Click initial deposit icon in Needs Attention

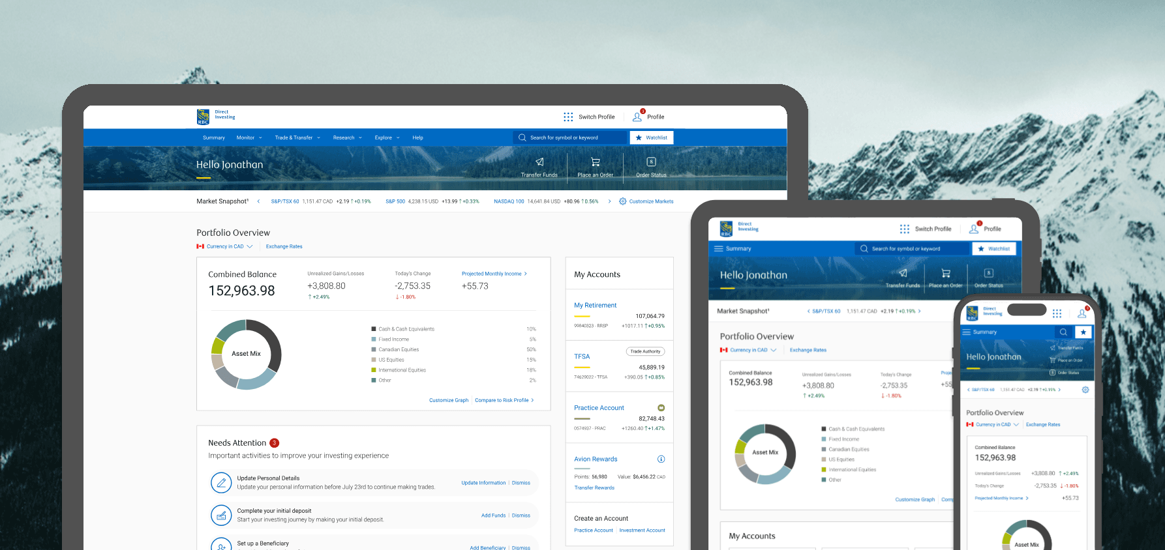(x=221, y=515)
